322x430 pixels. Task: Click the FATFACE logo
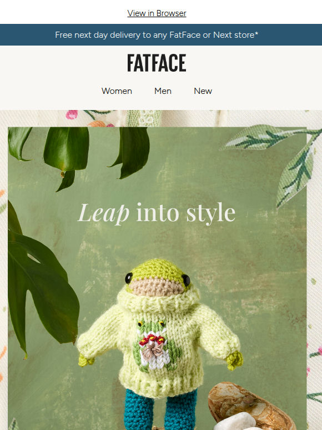pyautogui.click(x=157, y=63)
